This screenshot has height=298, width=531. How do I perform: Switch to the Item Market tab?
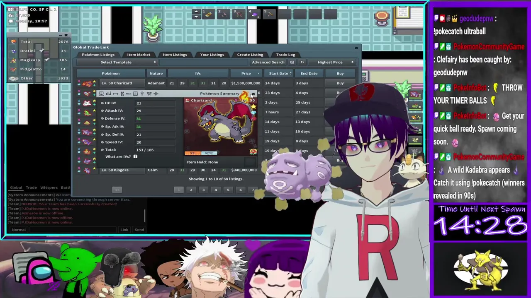pos(139,55)
